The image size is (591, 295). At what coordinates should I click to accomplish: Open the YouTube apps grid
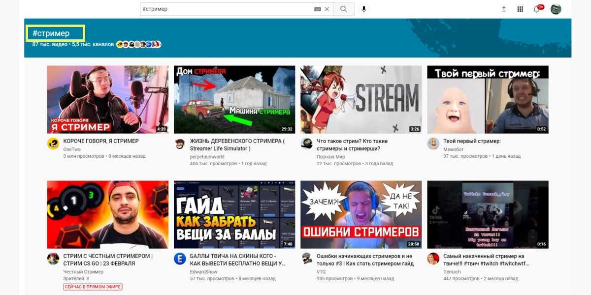click(x=520, y=9)
